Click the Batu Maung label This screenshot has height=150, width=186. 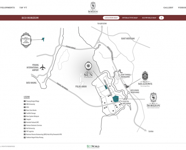pos(31,83)
